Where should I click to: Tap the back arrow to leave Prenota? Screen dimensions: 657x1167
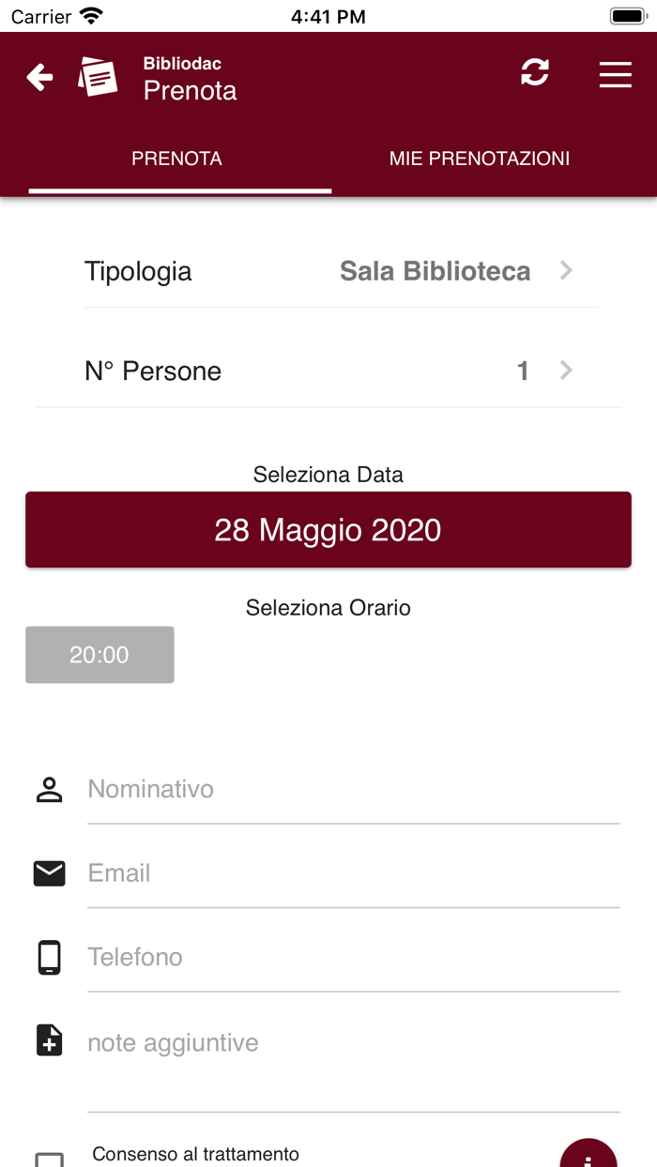coord(39,76)
